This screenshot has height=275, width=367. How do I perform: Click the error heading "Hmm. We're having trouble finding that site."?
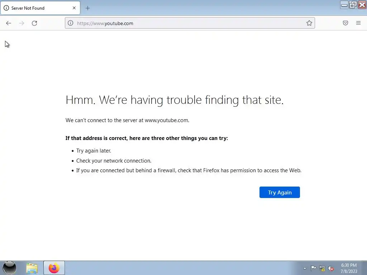pyautogui.click(x=175, y=100)
